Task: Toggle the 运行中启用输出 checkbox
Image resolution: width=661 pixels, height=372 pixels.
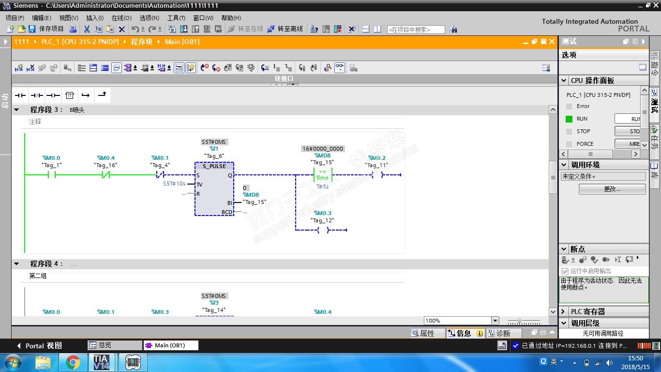Action: tap(565, 271)
